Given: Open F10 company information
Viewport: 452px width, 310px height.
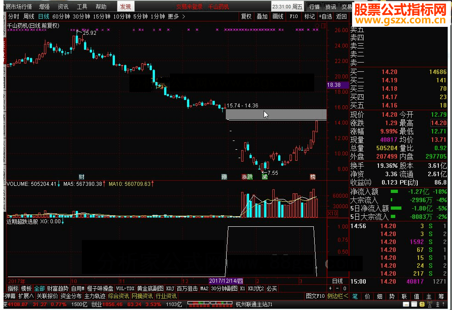Looking at the screenshot, I should click(294, 16).
